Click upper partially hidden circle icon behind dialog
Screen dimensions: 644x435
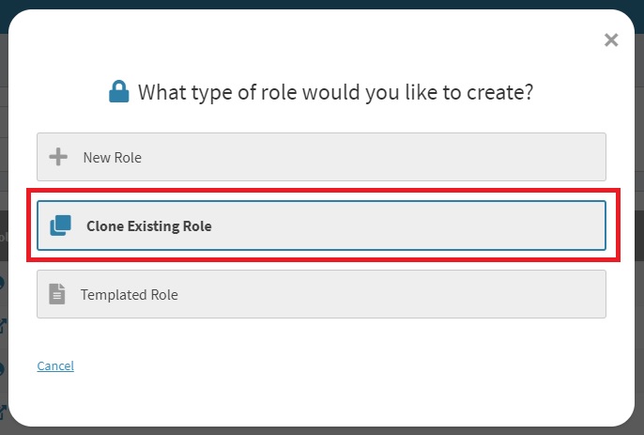tap(3, 283)
